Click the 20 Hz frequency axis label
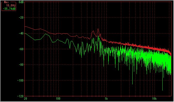Viewport: 174px width, 102px height. pyautogui.click(x=25, y=99)
